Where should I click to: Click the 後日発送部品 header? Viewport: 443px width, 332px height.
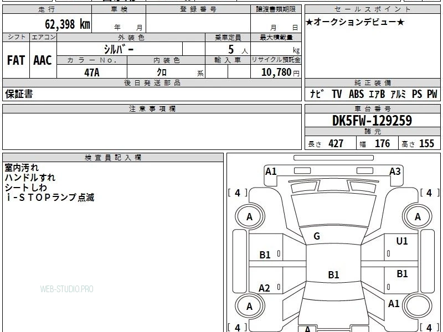coord(152,82)
